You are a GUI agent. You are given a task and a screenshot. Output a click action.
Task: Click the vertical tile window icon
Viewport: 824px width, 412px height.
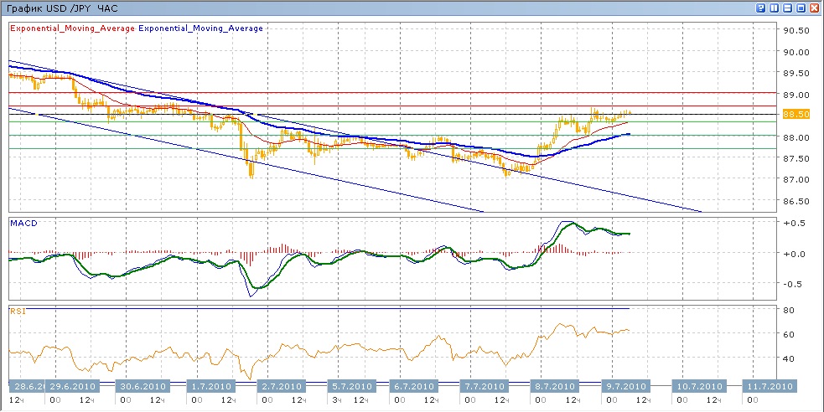[775, 8]
